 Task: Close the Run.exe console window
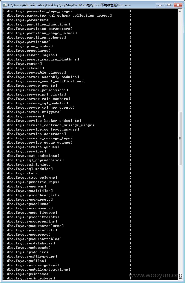pos(178,5)
